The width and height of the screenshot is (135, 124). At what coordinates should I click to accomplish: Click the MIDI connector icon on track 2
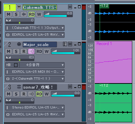[19, 44]
